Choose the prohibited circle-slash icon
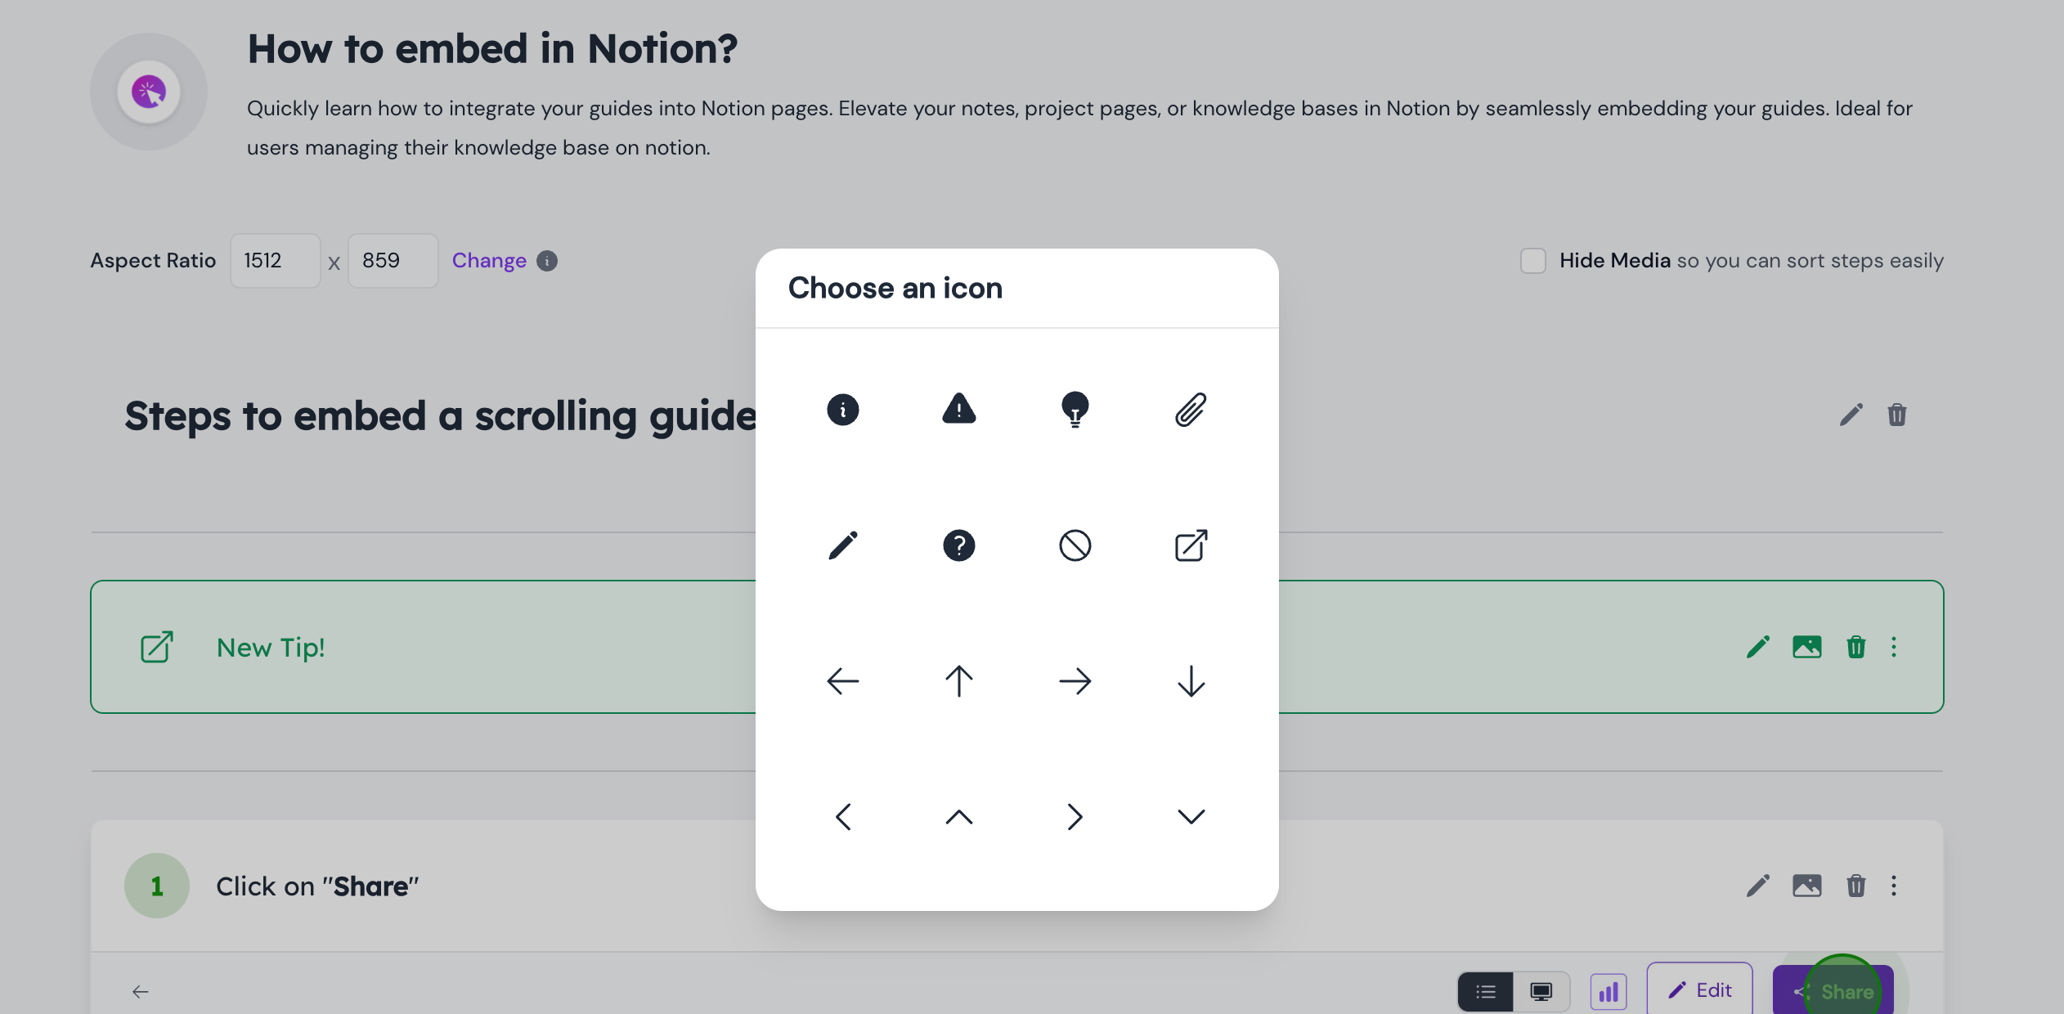The width and height of the screenshot is (2064, 1014). [x=1075, y=545]
